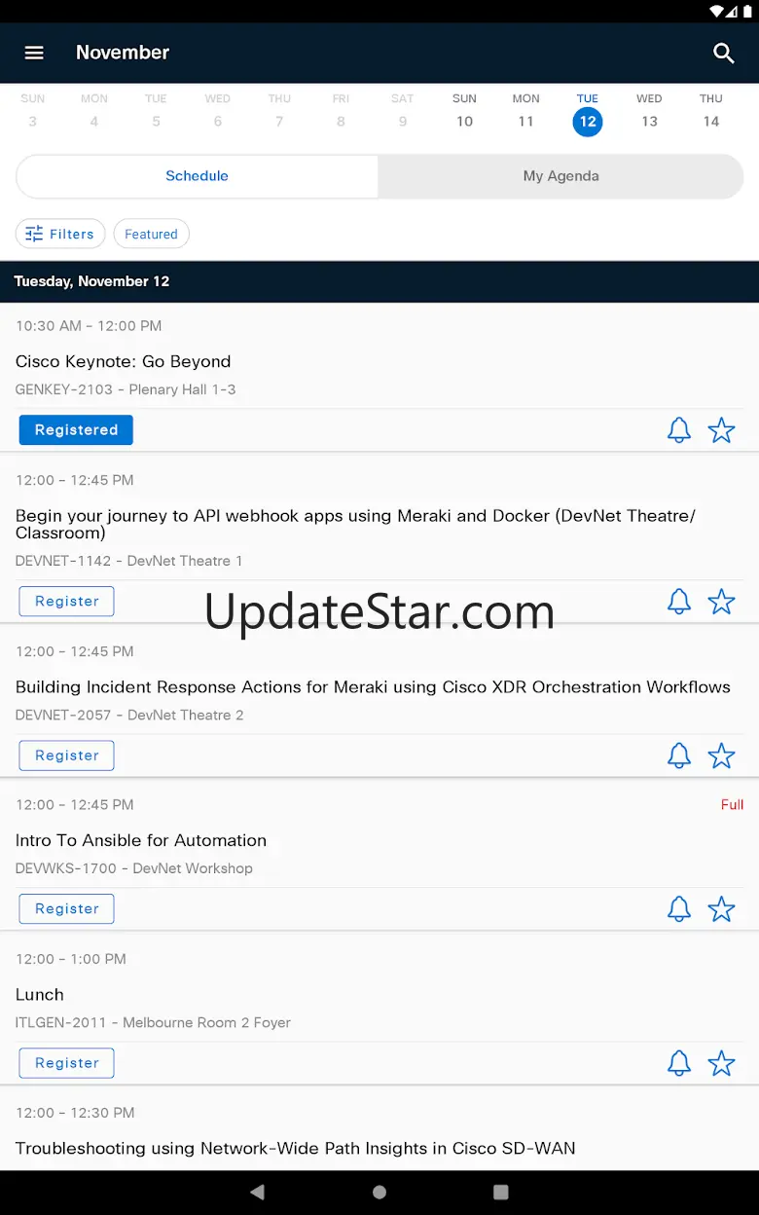The image size is (759, 1215).
Task: Tap bell icon for DEVNET-1142 session
Action: [679, 602]
